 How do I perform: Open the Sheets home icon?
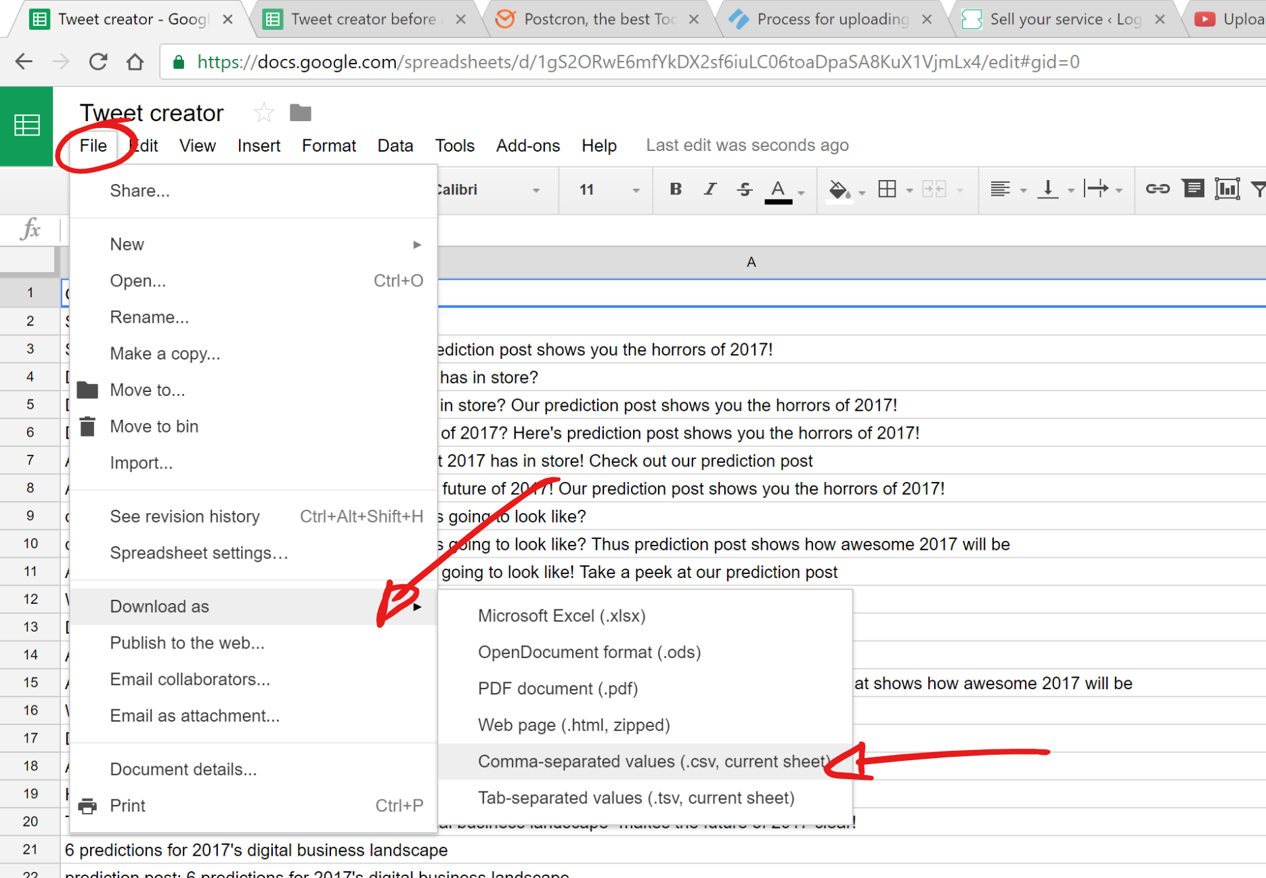click(26, 126)
